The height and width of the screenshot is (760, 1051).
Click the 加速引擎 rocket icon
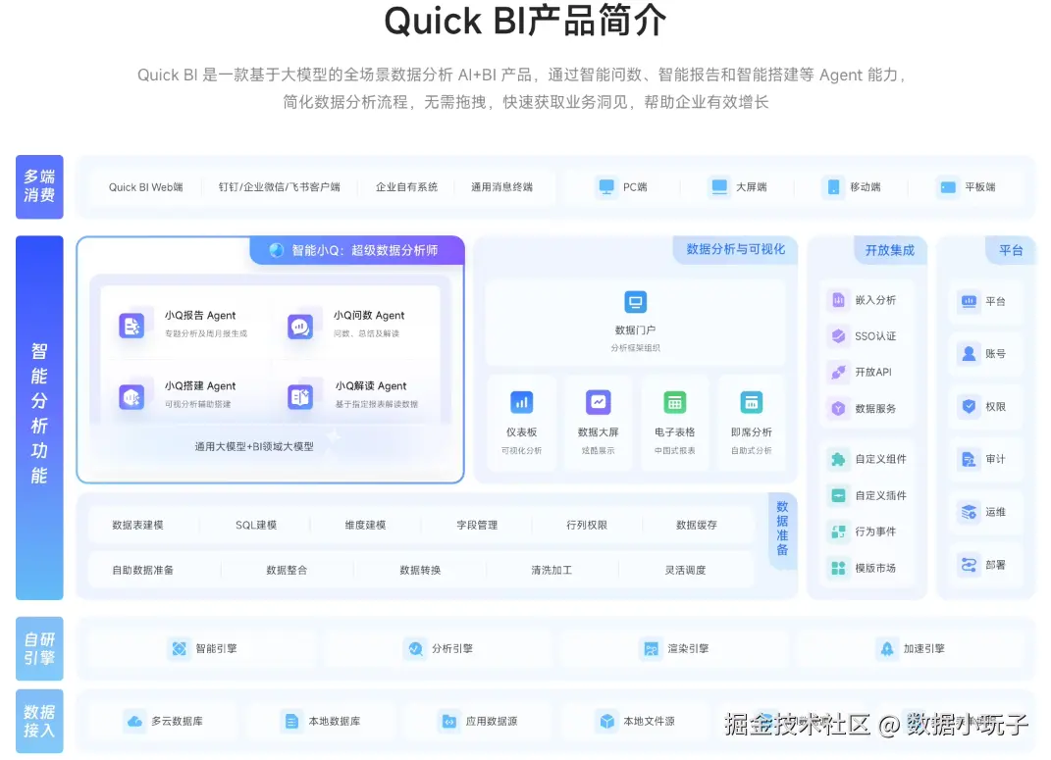[x=887, y=648]
